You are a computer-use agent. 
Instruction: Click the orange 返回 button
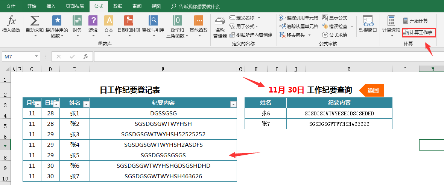point(372,91)
